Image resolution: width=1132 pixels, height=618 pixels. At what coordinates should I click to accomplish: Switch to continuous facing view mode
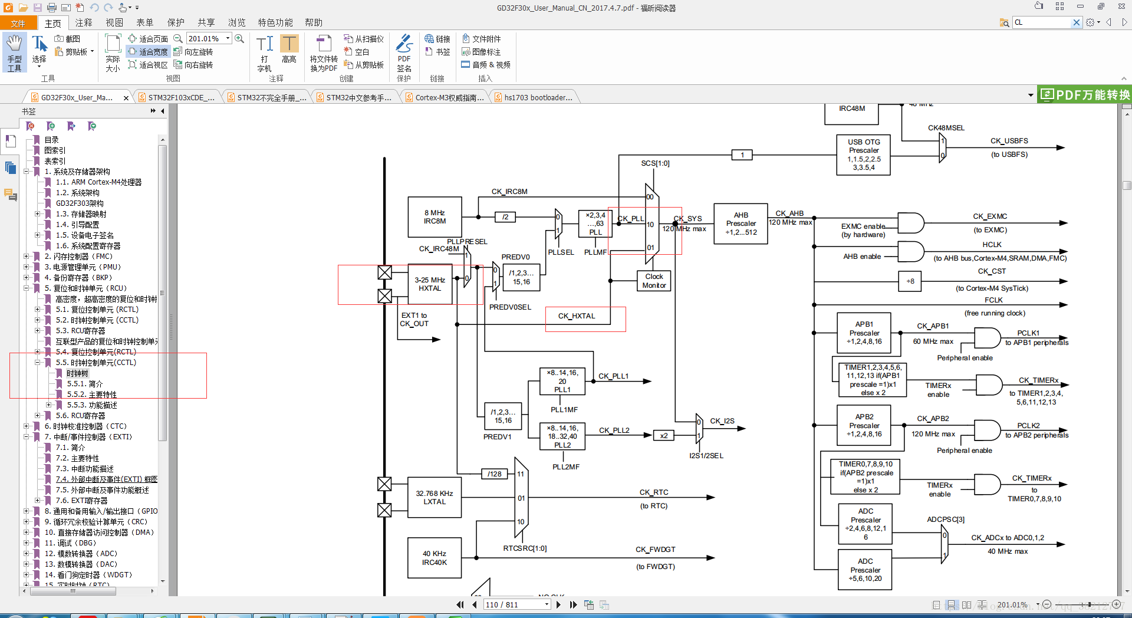point(982,605)
